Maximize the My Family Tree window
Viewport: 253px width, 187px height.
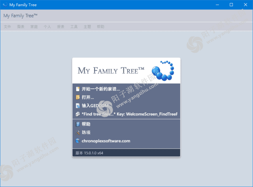(231, 5)
